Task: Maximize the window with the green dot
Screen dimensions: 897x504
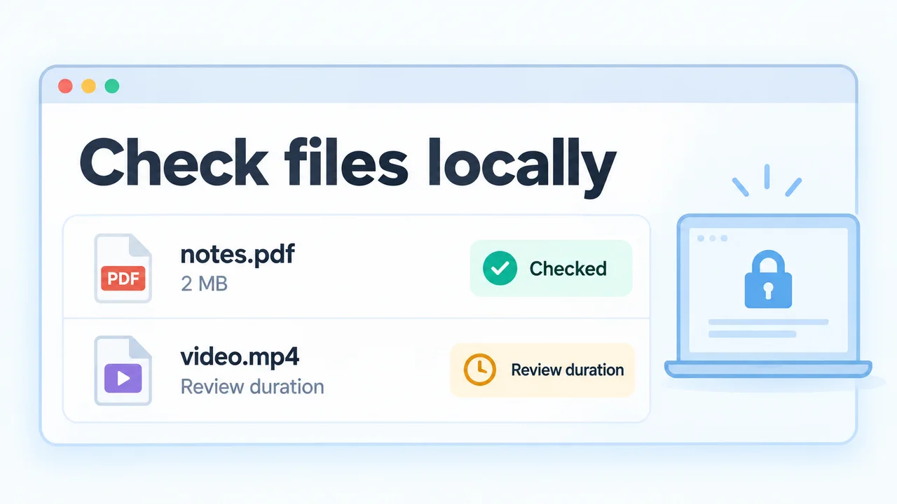Action: 111,86
